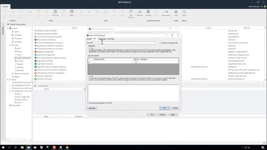
Task: Tick Encode the parameters in the URL
Action: [88, 103]
